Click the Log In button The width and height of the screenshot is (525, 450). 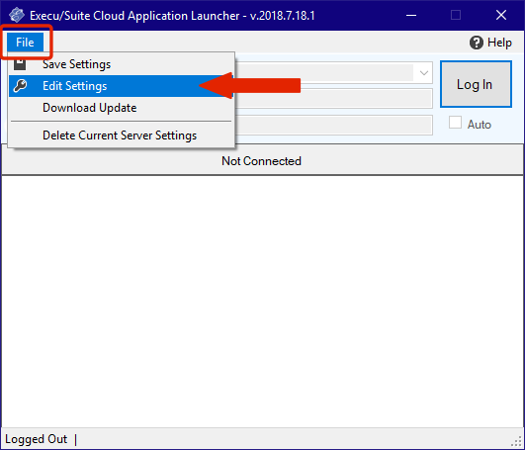(x=476, y=84)
